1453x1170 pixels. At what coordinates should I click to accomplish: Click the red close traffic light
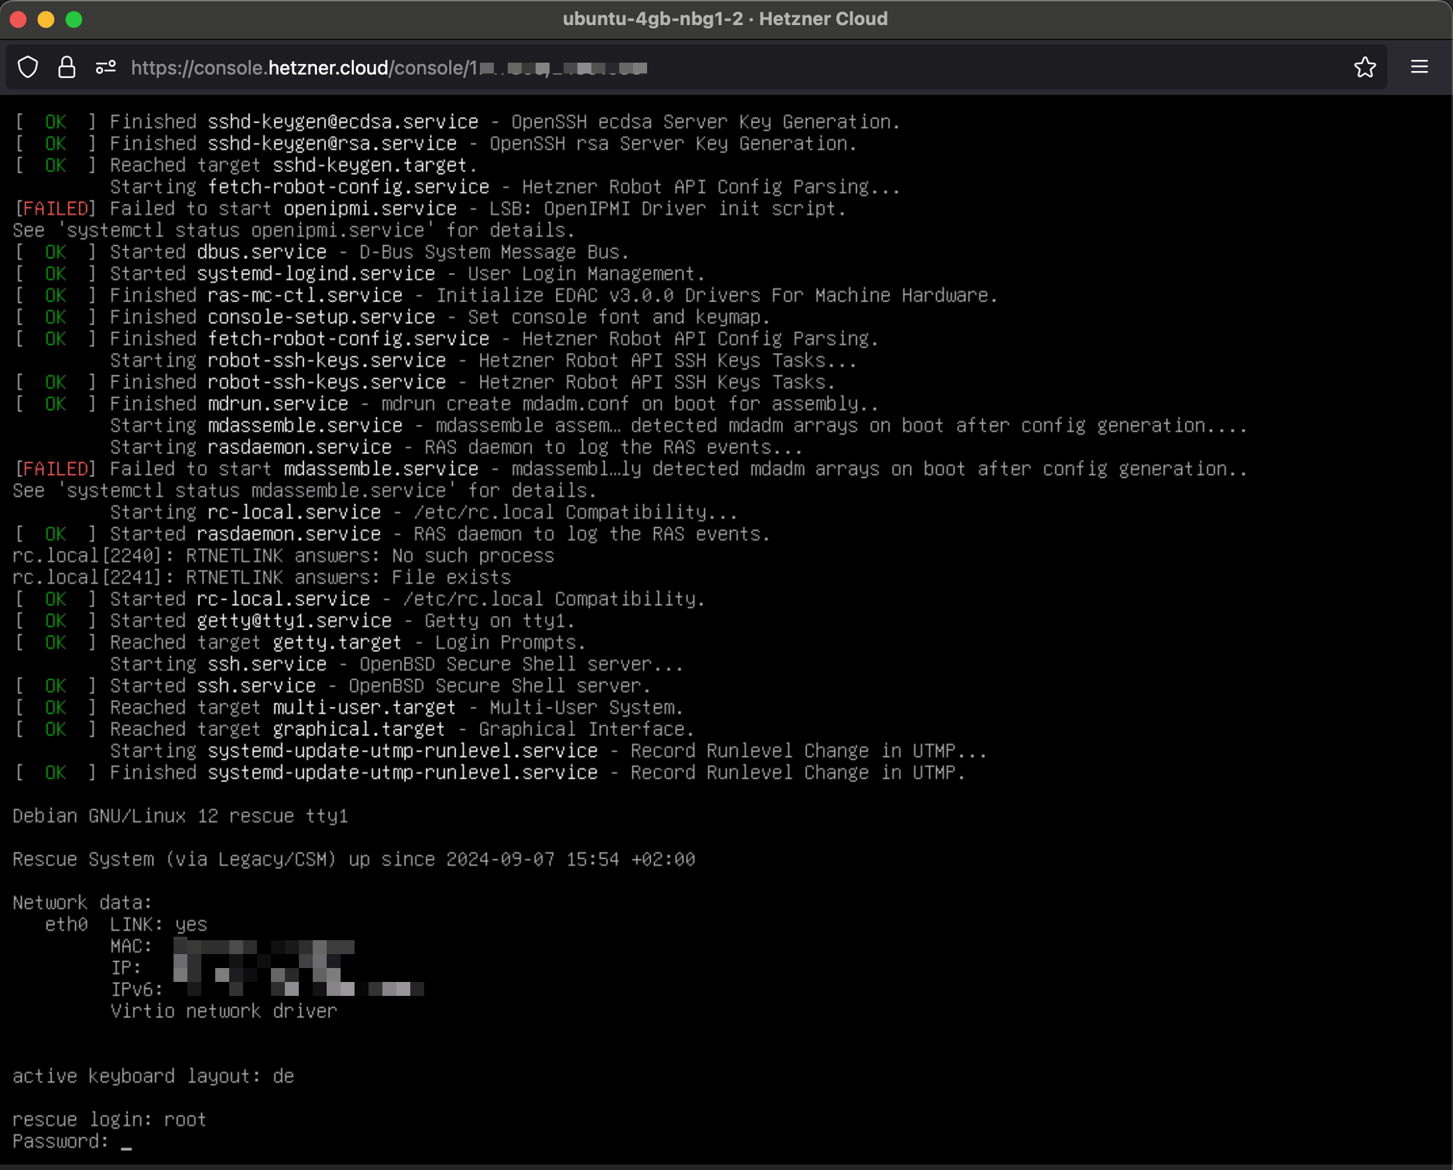(18, 19)
